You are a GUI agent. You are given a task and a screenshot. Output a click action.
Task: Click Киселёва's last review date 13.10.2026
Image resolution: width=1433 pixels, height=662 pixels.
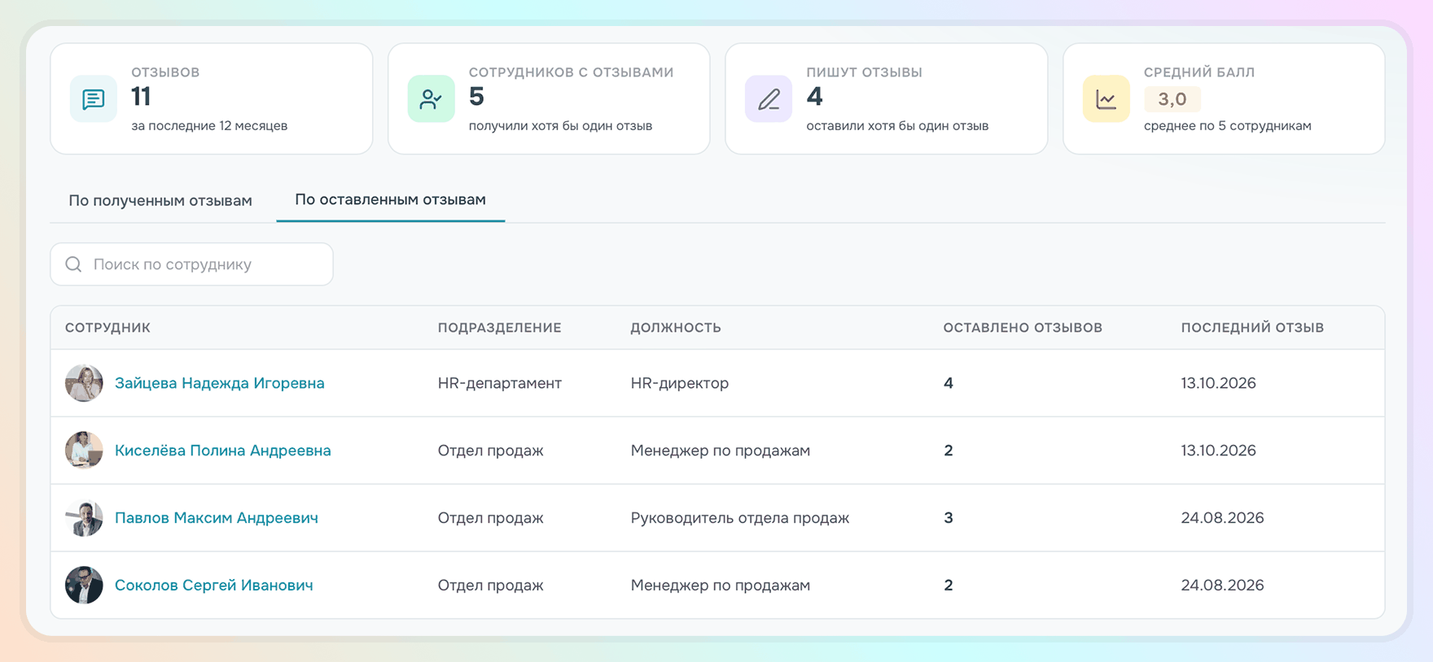[1219, 451]
